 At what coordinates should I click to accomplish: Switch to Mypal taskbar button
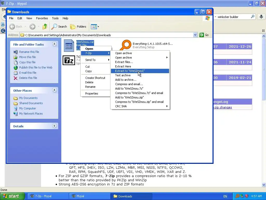pyautogui.click(x=90, y=196)
